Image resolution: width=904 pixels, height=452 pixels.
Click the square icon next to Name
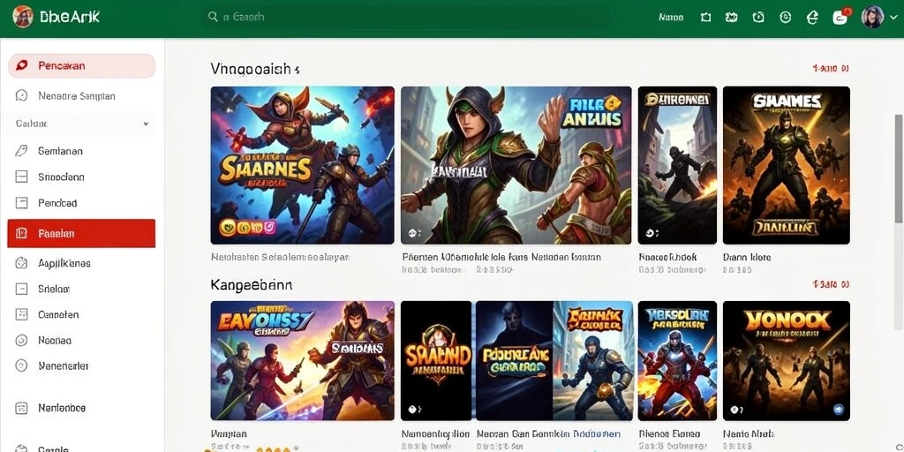[x=705, y=18]
